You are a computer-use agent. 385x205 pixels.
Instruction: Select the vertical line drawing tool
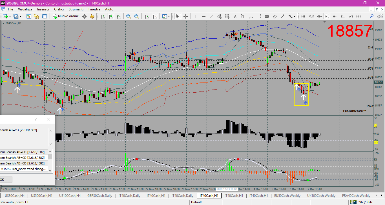click(x=196, y=16)
